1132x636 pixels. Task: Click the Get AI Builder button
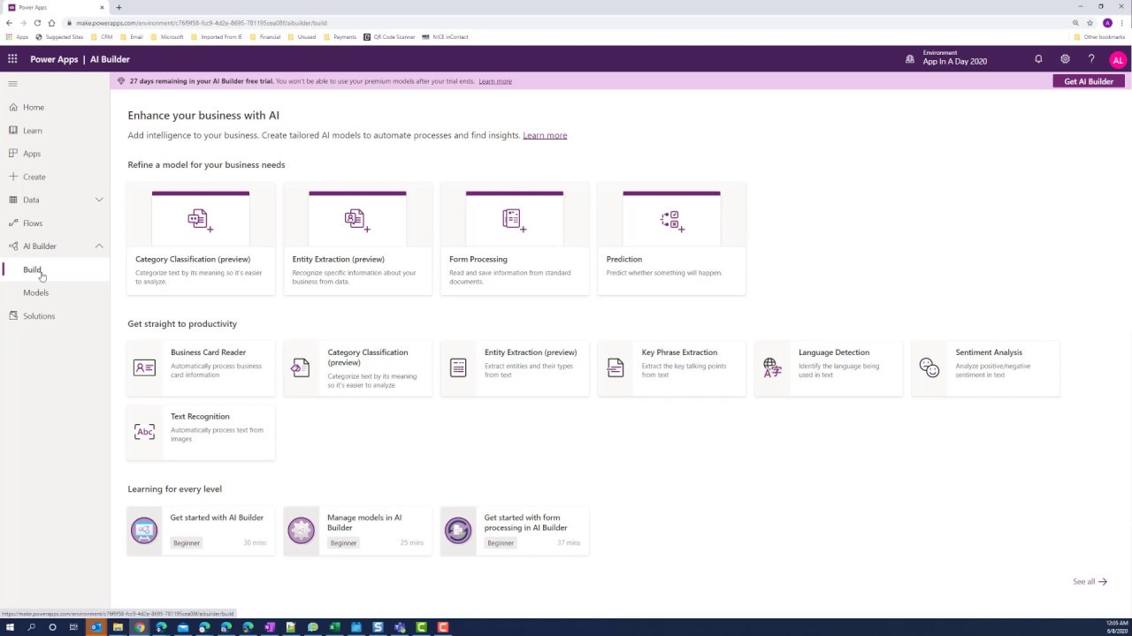[x=1089, y=81]
